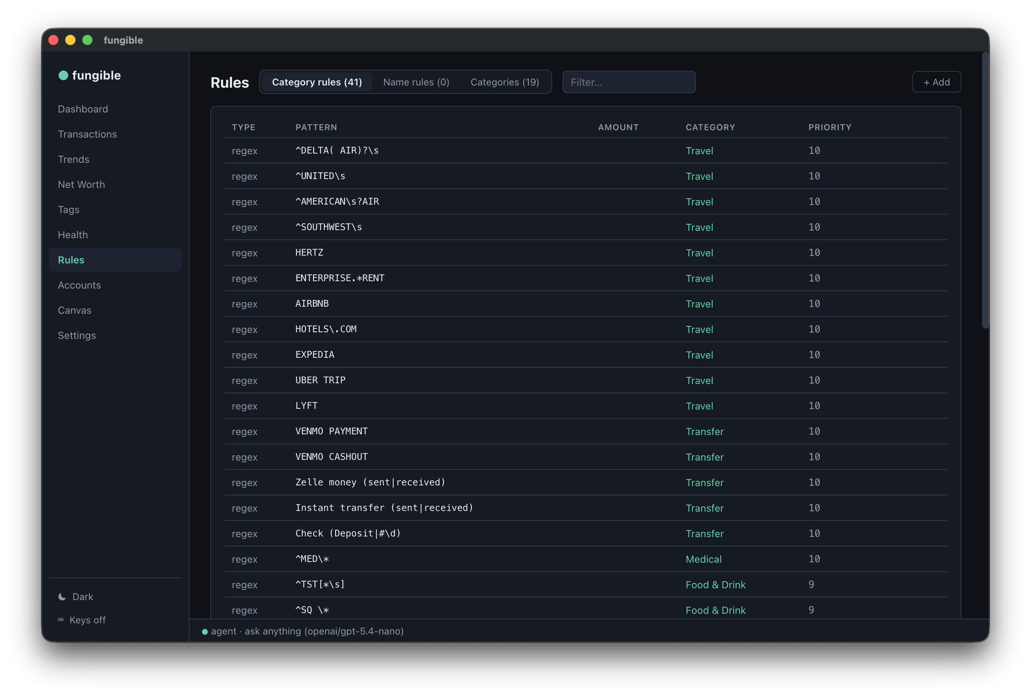Screen dimensions: 1031x697
Task: Click the agent ask anything bar
Action: click(x=589, y=631)
